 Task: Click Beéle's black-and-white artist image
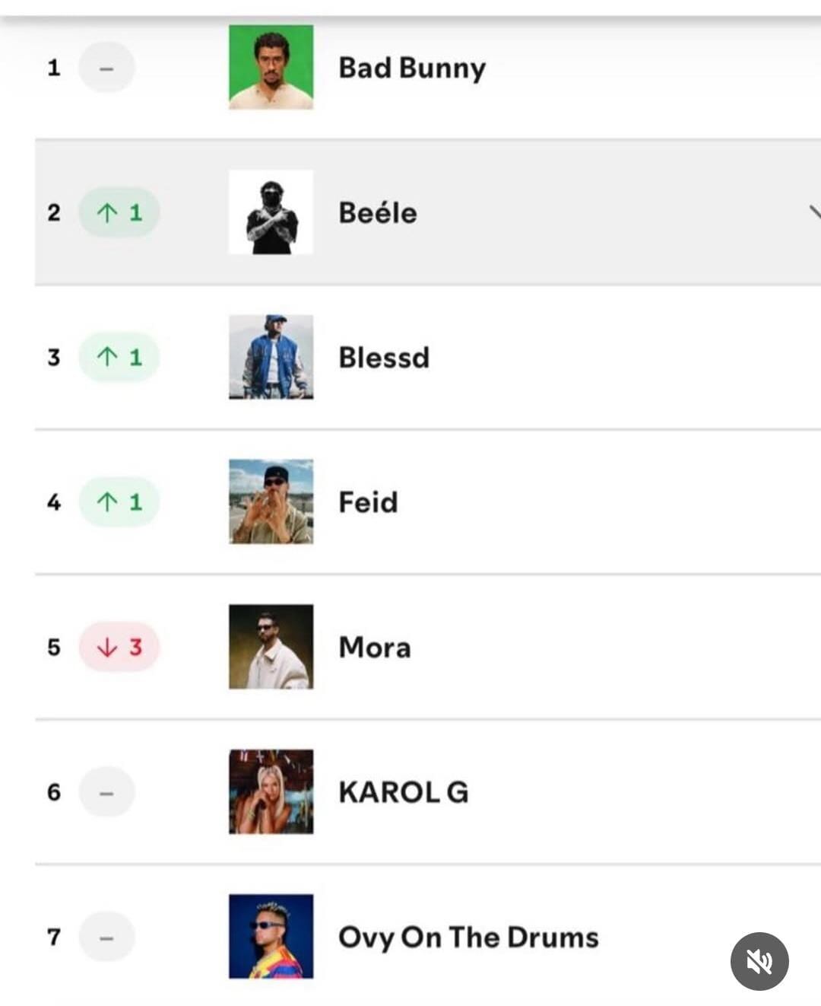click(271, 213)
